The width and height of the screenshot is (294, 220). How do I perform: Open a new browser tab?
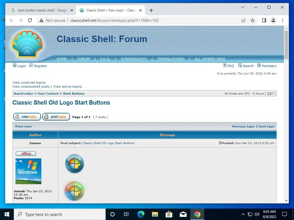(151, 10)
